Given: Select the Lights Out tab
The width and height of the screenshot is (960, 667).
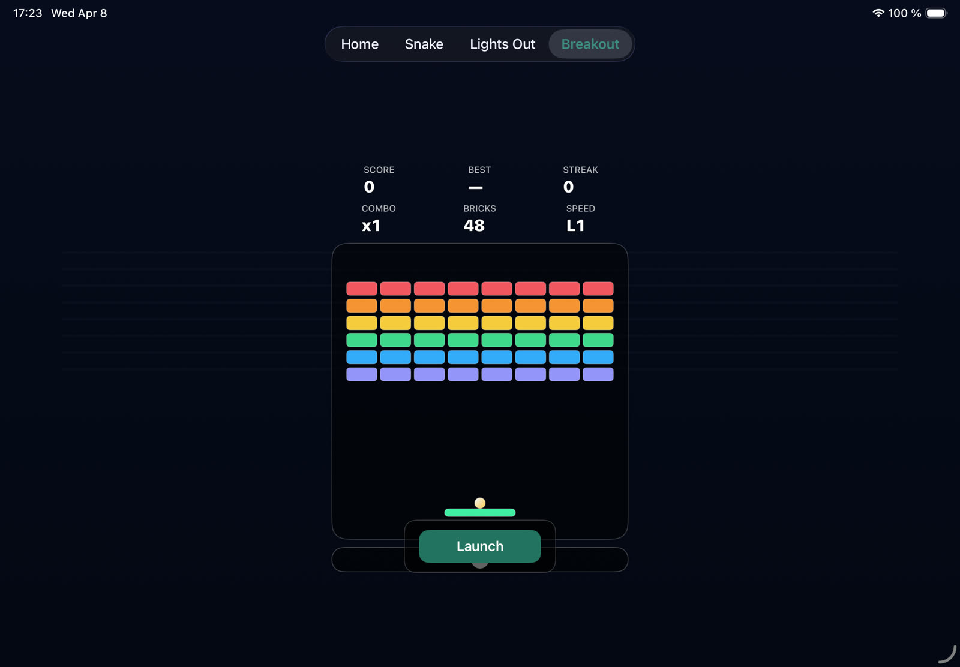Looking at the screenshot, I should pos(502,44).
